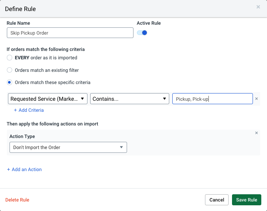The image size is (267, 211).
Task: Click the Active Rule label
Action: tap(149, 23)
